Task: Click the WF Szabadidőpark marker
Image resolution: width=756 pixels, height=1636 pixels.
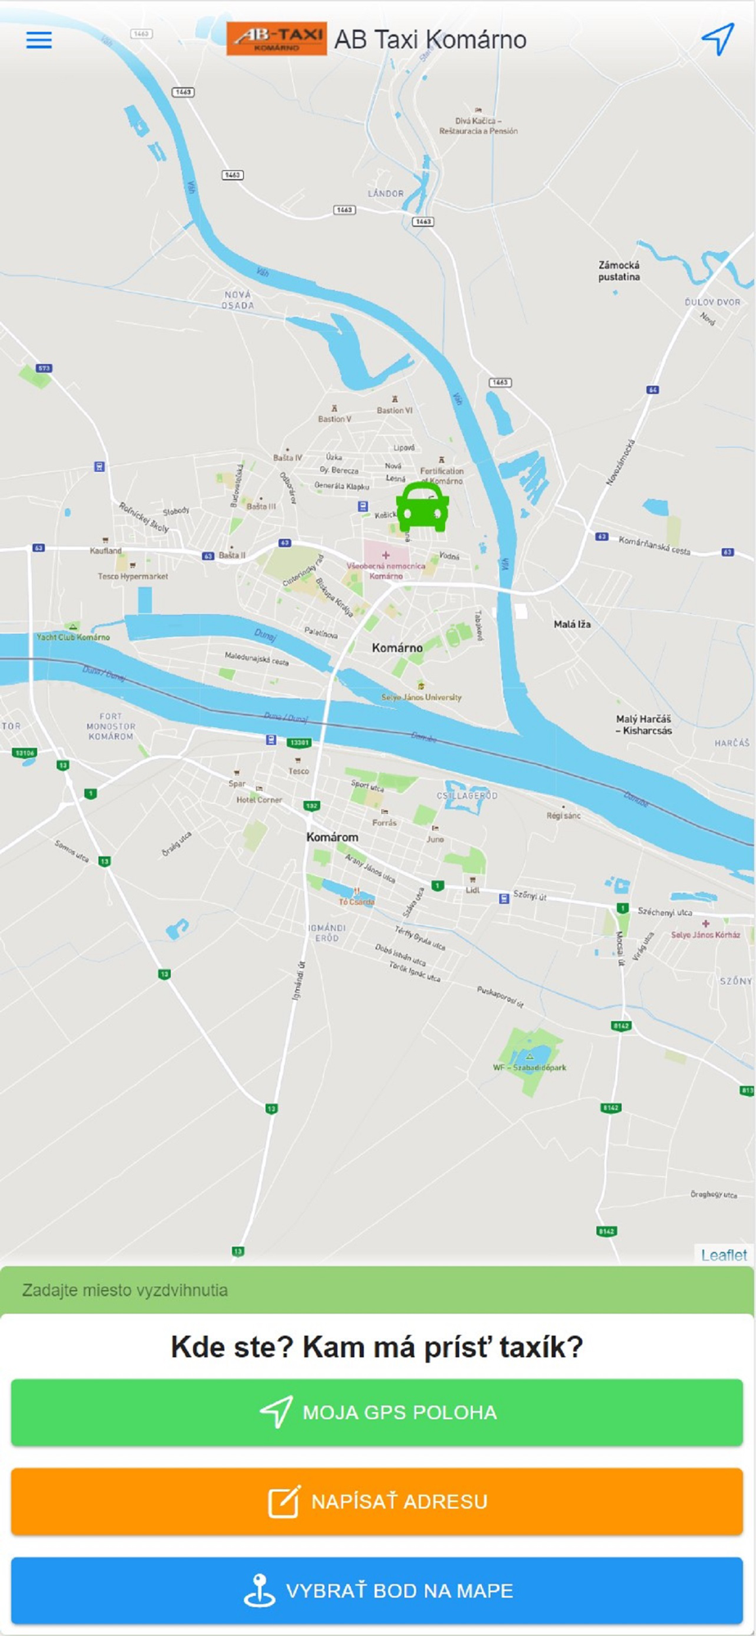Action: (x=529, y=1056)
